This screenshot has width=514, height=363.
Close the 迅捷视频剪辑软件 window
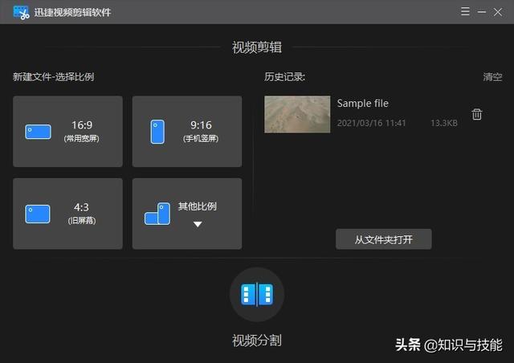point(498,12)
